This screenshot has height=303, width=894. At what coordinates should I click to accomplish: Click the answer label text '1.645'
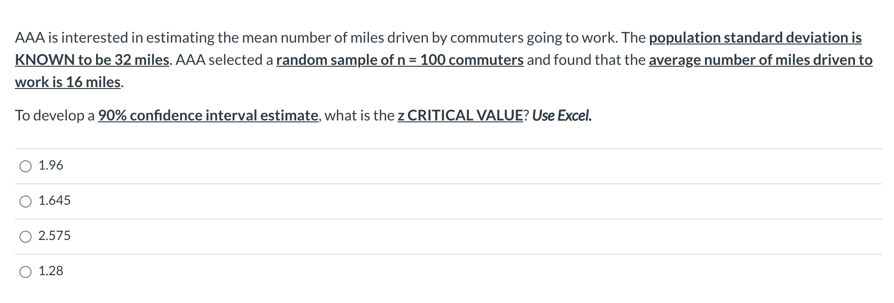pyautogui.click(x=54, y=200)
